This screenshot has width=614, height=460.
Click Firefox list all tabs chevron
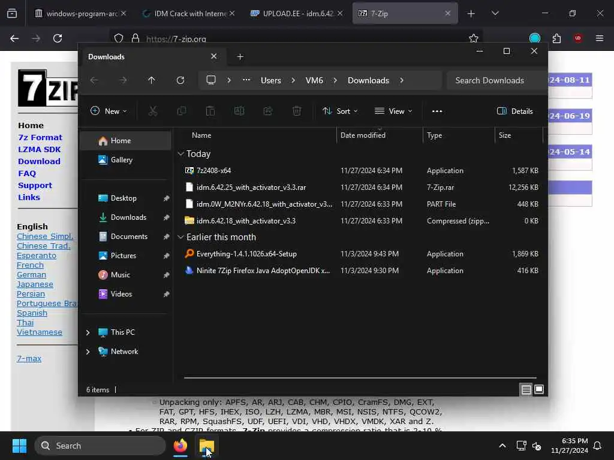(x=495, y=13)
